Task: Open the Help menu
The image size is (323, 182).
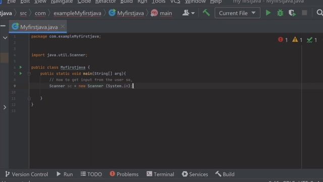Action: [x=216, y=2]
